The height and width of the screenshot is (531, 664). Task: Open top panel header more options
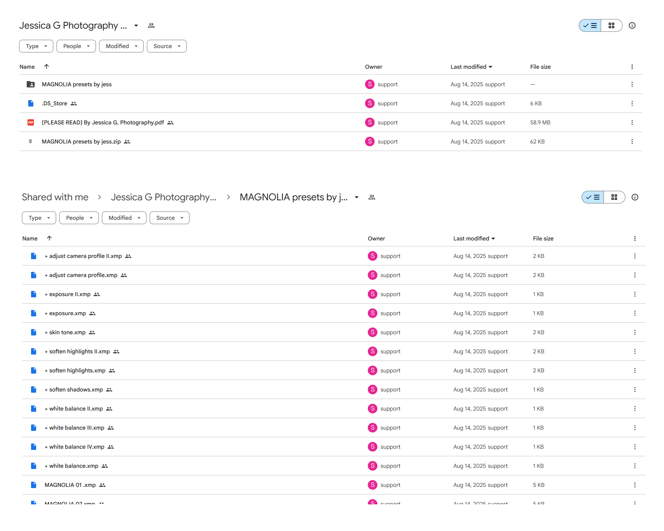(632, 67)
